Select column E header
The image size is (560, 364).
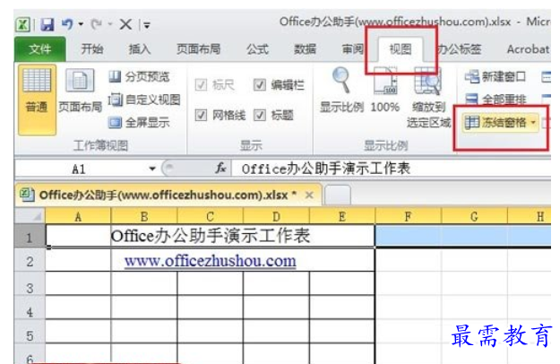tap(342, 216)
